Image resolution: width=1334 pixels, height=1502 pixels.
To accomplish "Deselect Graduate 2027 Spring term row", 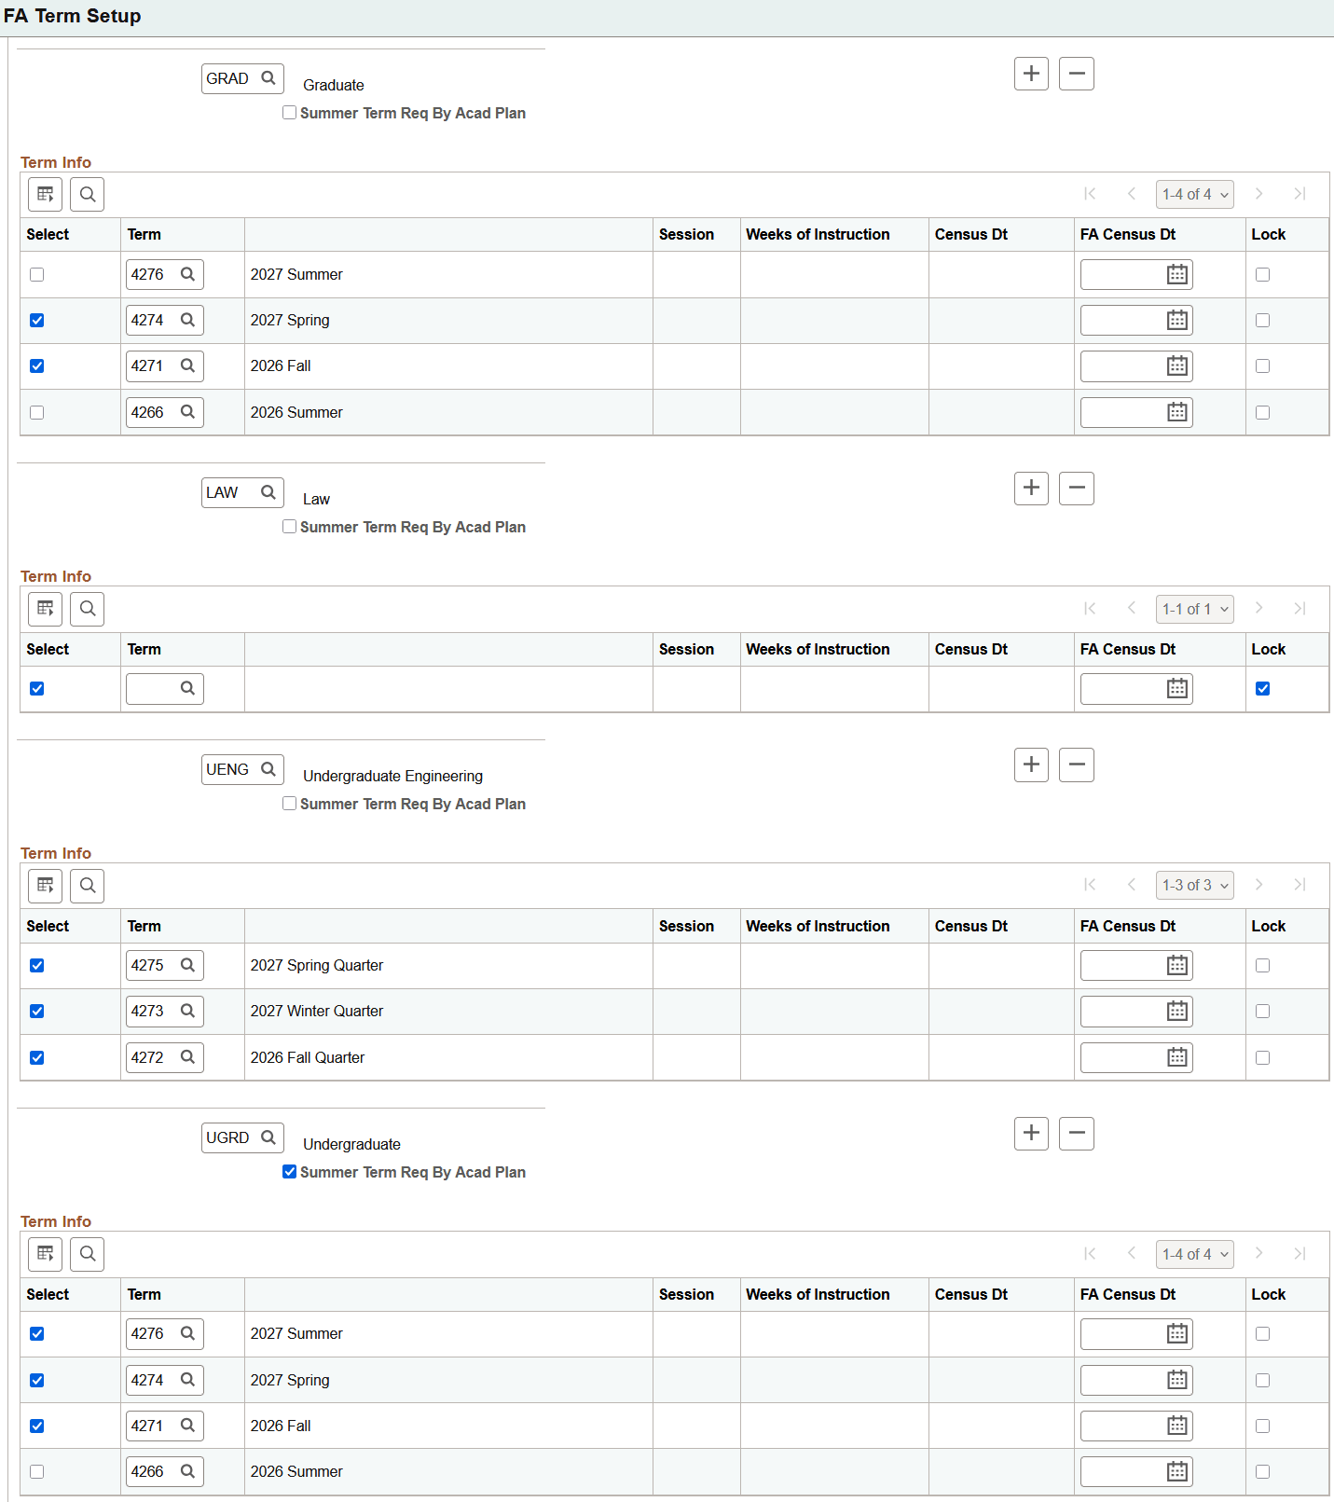I will point(36,320).
